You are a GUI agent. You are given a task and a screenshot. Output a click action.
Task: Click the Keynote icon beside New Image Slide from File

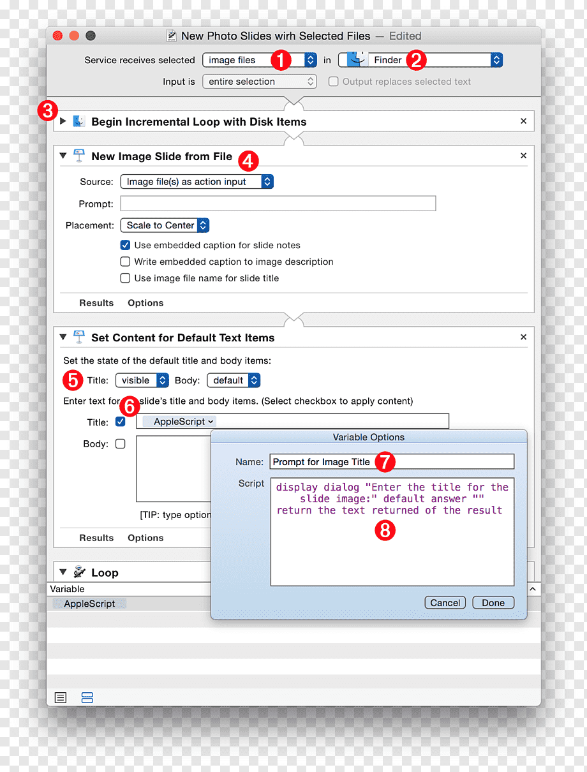click(79, 156)
